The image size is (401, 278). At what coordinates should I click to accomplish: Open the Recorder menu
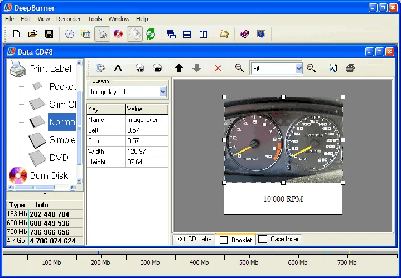[x=69, y=19]
